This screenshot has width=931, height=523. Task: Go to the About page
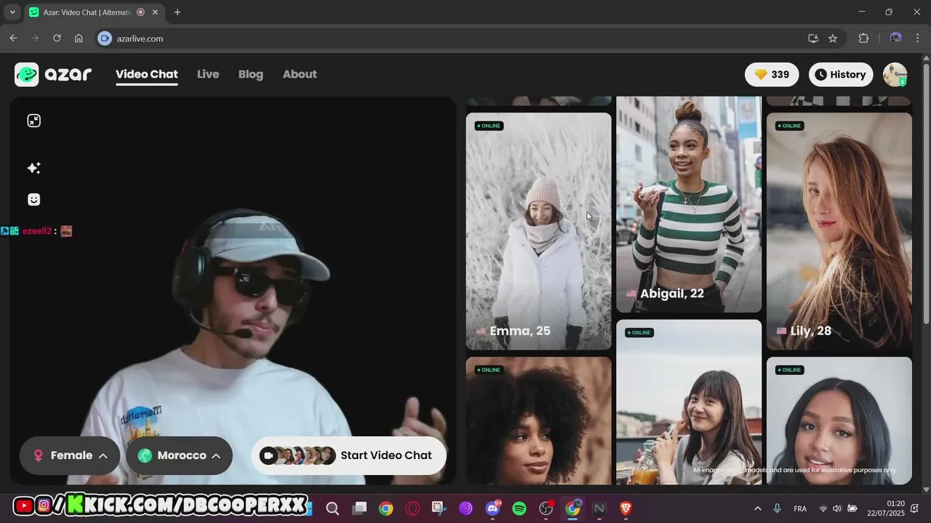click(x=300, y=74)
